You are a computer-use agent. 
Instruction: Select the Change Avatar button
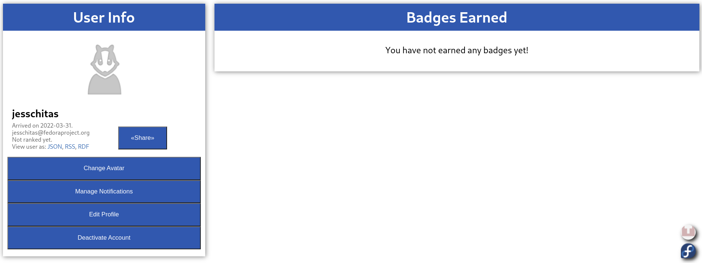pyautogui.click(x=104, y=168)
